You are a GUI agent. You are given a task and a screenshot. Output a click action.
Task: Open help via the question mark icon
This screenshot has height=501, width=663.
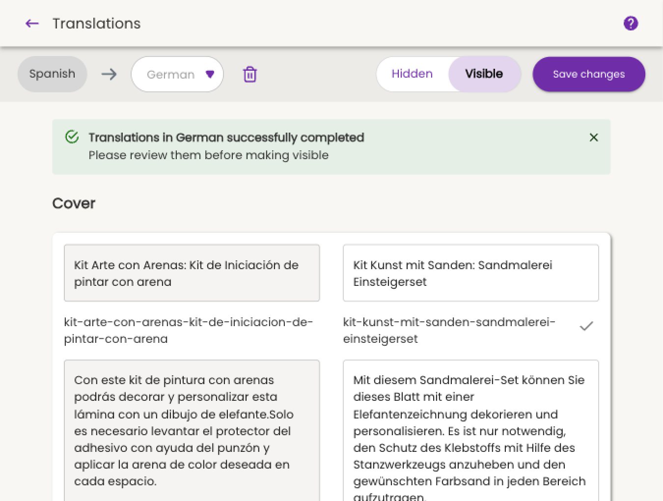coord(631,23)
